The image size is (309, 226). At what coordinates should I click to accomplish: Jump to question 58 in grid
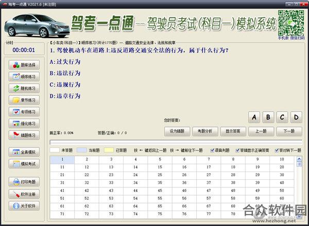pos(233,198)
